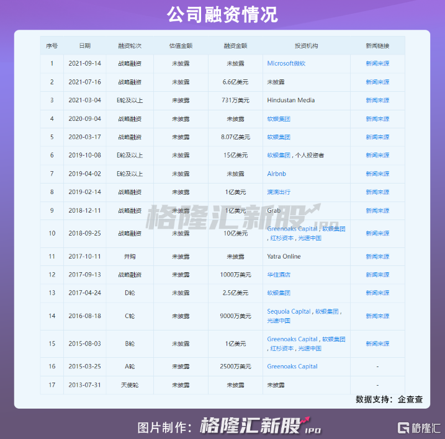
Task: Click the B轮 round cell
Action: (130, 344)
